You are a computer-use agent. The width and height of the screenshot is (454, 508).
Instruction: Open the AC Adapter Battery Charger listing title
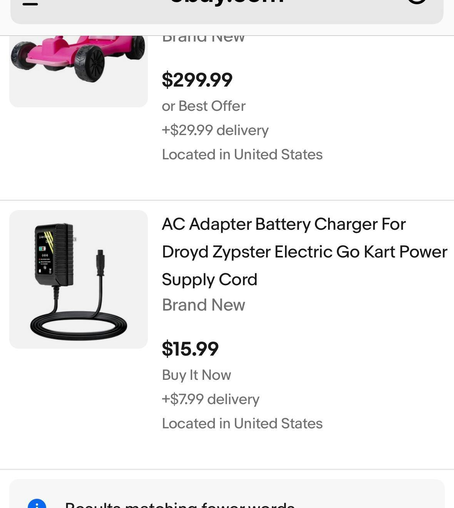click(283, 224)
